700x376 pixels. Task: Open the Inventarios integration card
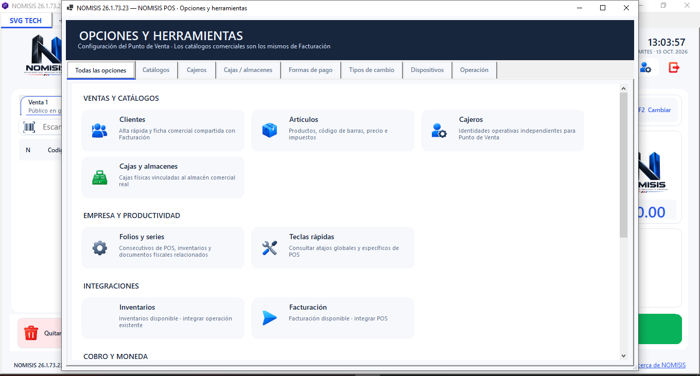pyautogui.click(x=163, y=318)
